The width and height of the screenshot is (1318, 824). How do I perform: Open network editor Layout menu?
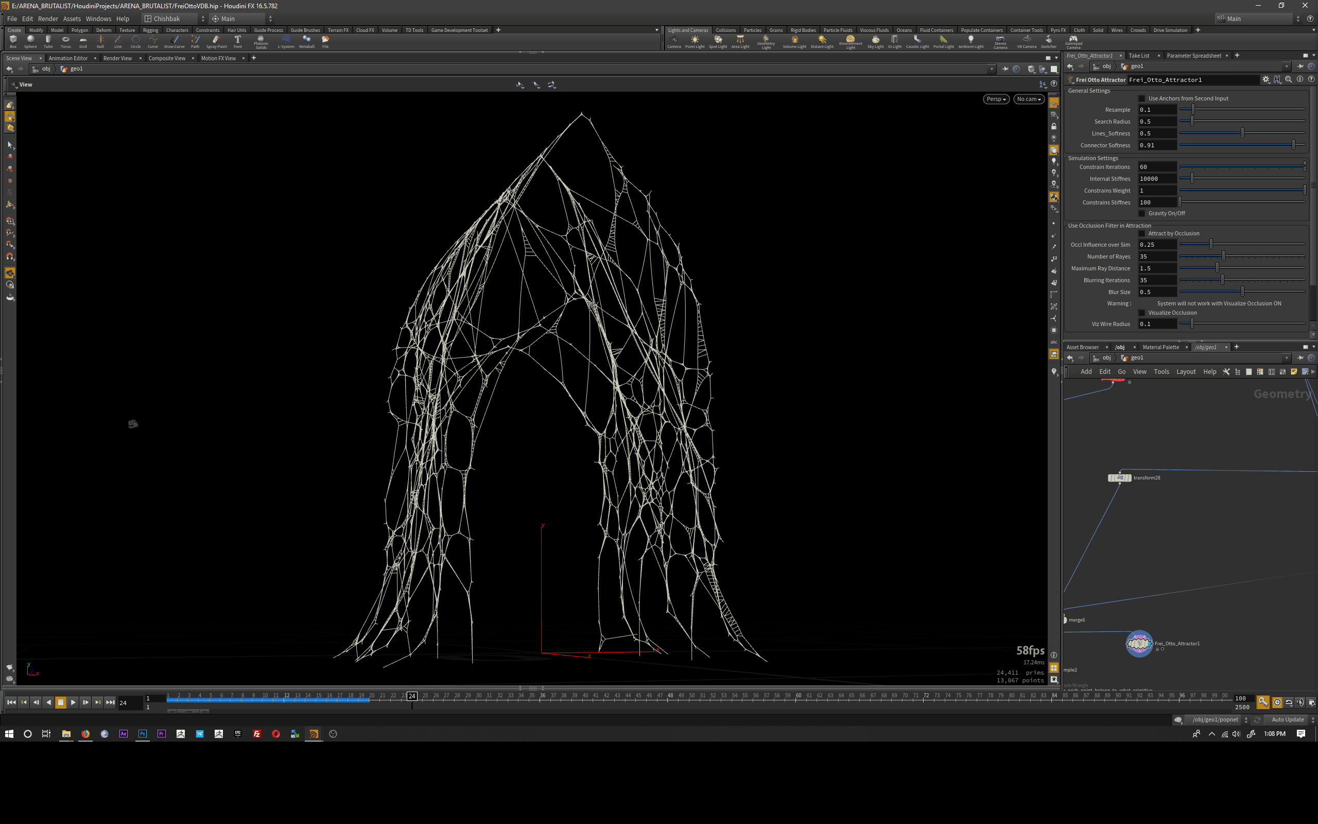pyautogui.click(x=1186, y=372)
